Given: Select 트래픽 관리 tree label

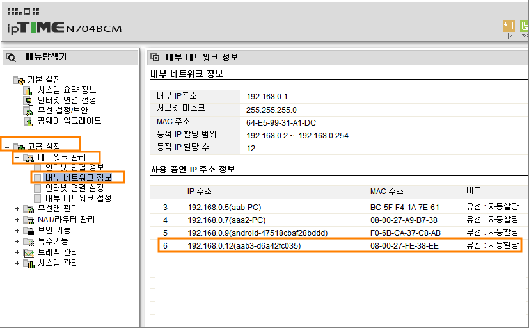Looking at the screenshot, I should 58,252.
